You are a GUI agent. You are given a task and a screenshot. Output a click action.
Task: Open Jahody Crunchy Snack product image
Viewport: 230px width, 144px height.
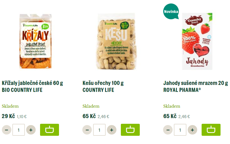coord(197,41)
